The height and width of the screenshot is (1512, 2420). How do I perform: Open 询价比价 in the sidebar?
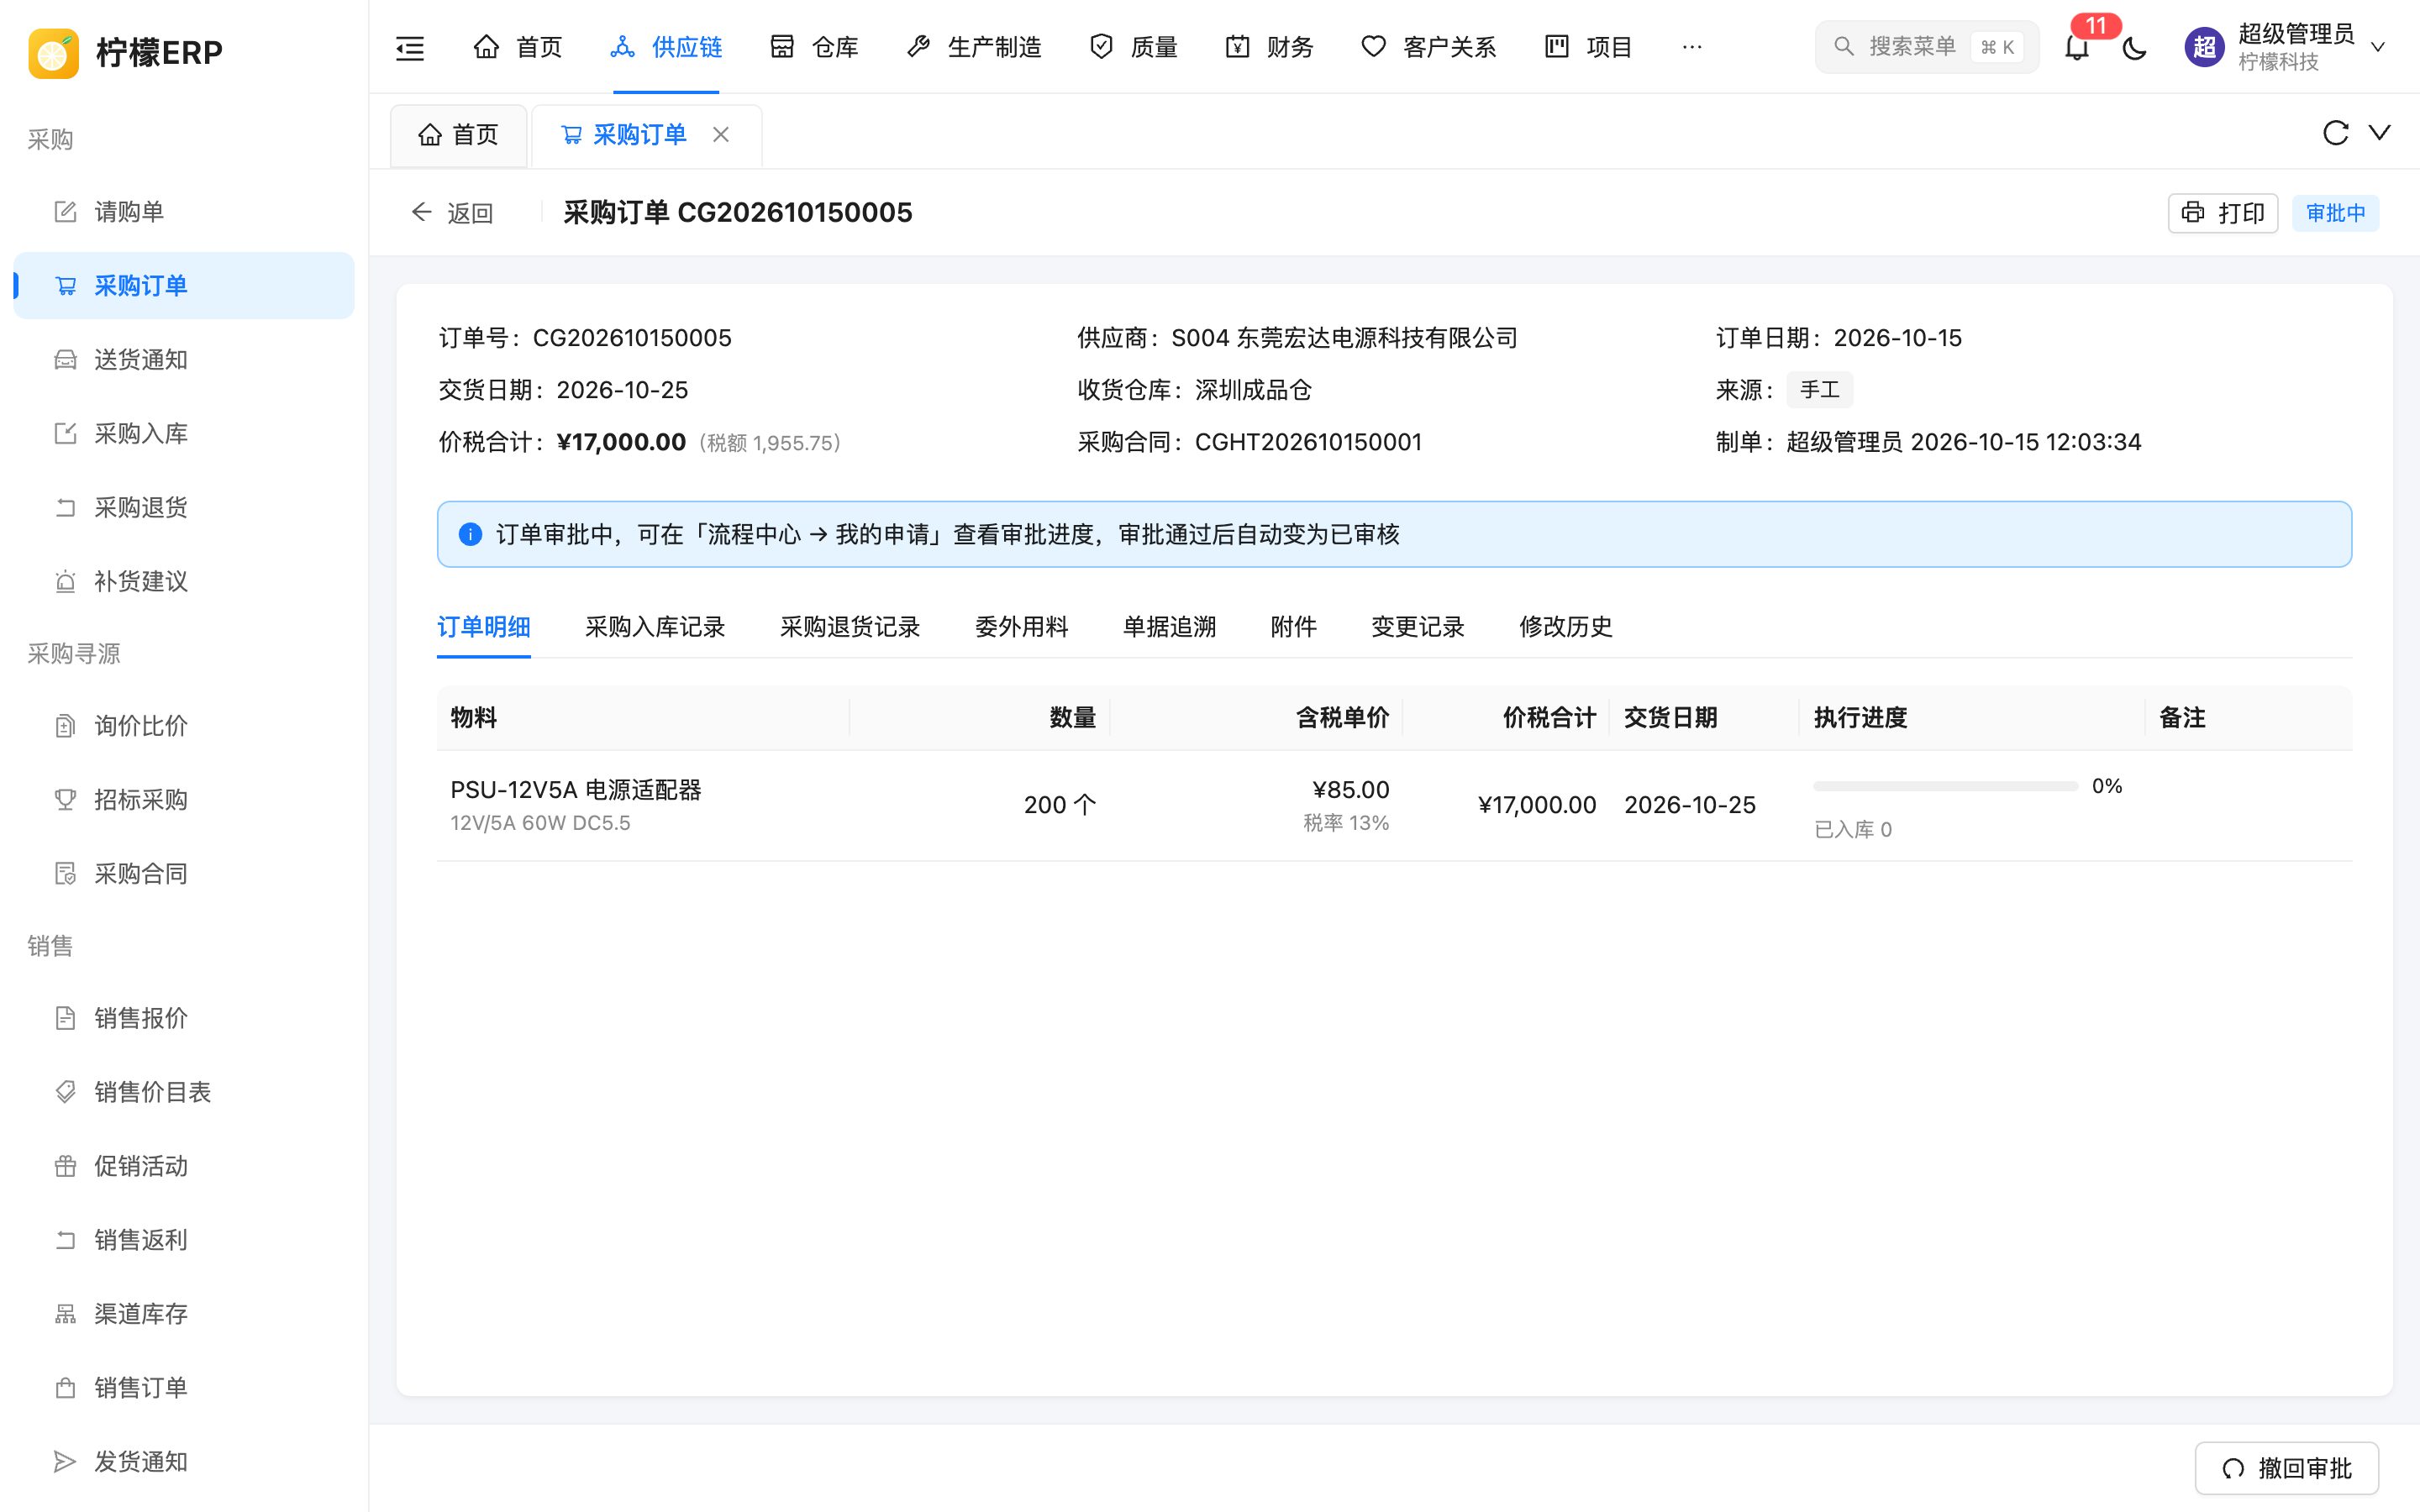184,726
